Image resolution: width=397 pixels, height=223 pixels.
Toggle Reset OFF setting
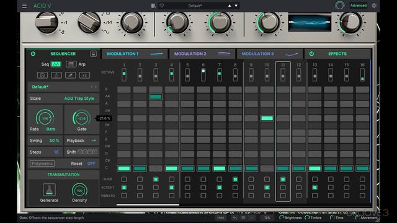(x=91, y=164)
